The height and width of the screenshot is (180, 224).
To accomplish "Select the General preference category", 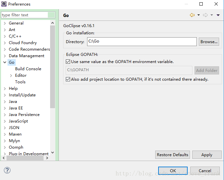I will 16,23.
